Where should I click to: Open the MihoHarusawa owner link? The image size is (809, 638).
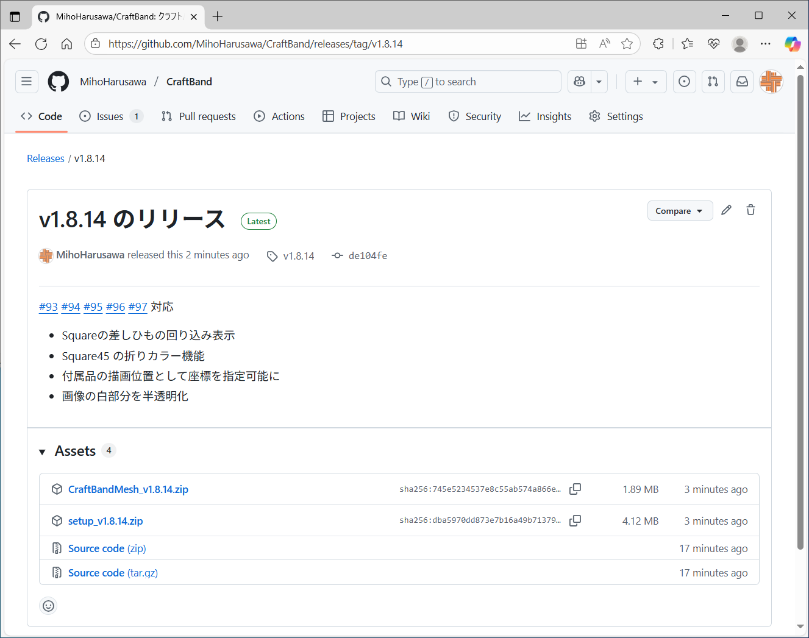[113, 82]
